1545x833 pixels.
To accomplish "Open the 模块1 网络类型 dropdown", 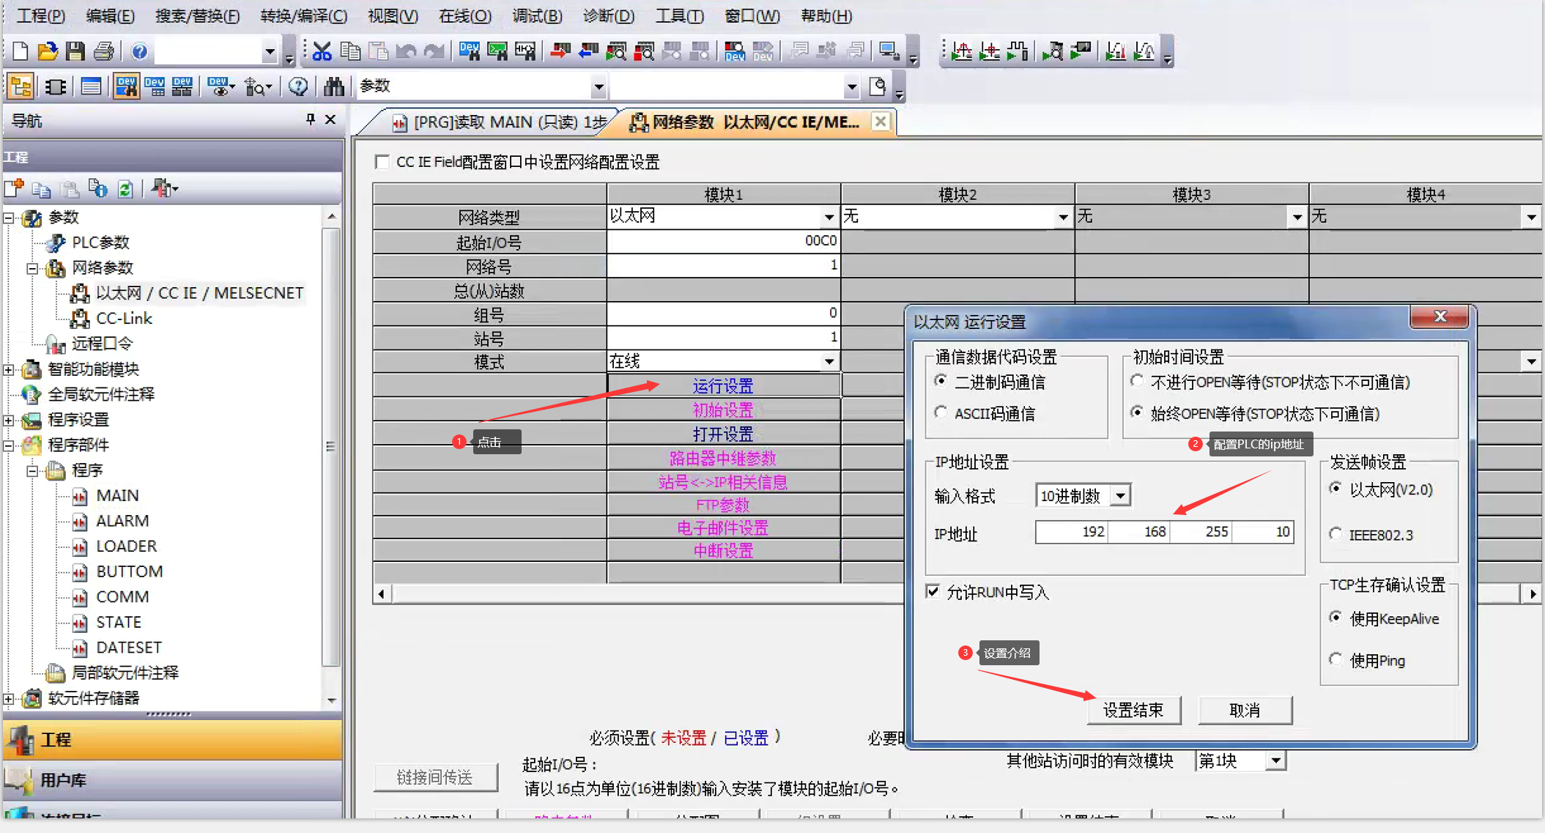I will coord(829,216).
